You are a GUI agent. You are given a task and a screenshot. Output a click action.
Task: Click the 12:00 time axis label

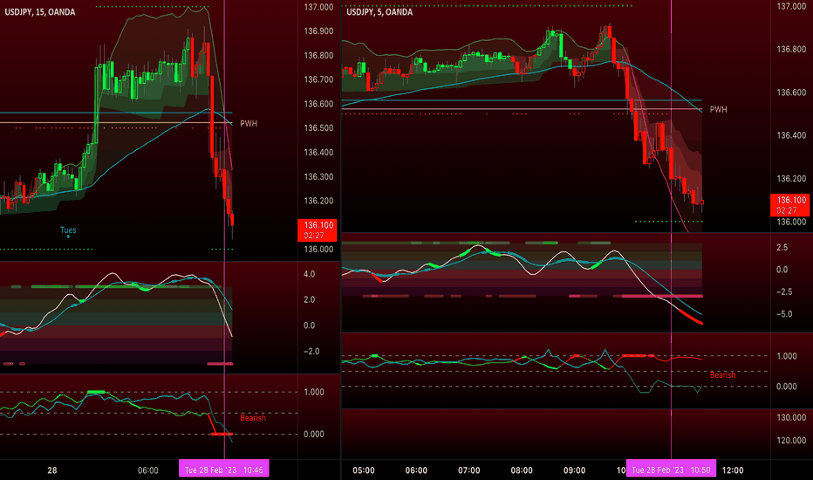(x=733, y=470)
